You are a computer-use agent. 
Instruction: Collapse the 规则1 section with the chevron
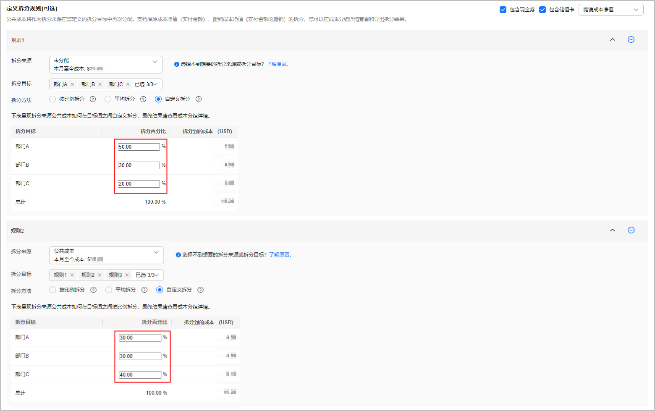point(613,39)
